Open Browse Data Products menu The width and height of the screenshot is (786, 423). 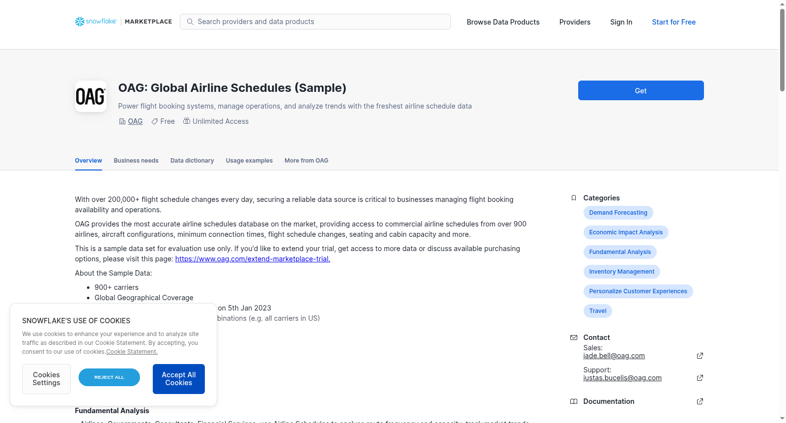503,22
